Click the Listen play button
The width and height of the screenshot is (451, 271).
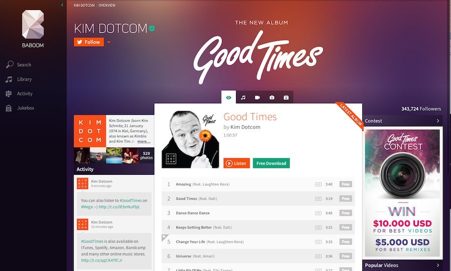pyautogui.click(x=237, y=163)
